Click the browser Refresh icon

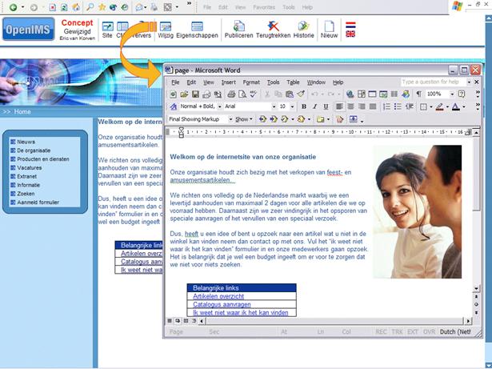click(x=64, y=7)
